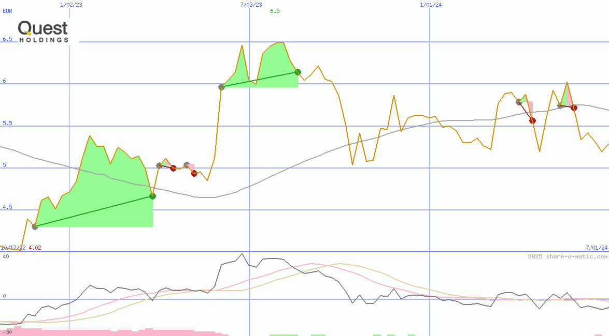Image resolution: width=609 pixels, height=336 pixels.
Task: Select the rightmost gray entry marker
Action: pos(560,105)
